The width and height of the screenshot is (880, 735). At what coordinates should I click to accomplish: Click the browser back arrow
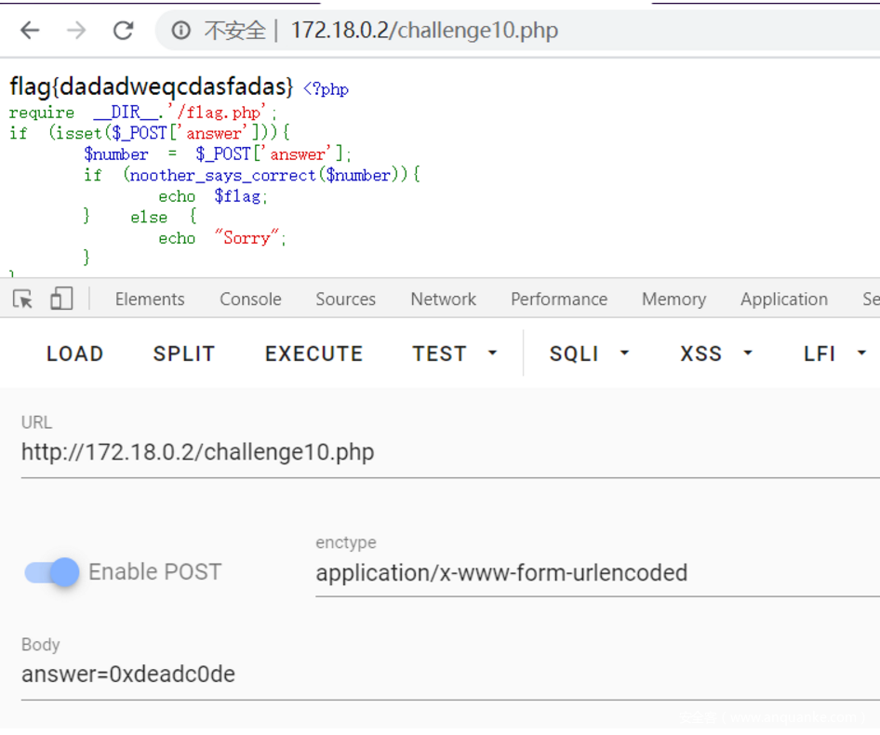[x=30, y=31]
